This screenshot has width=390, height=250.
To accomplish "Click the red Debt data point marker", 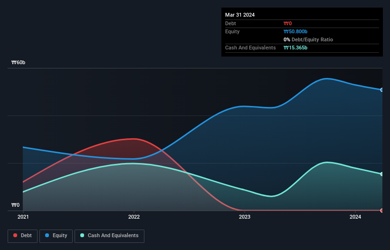I will click(382, 211).
